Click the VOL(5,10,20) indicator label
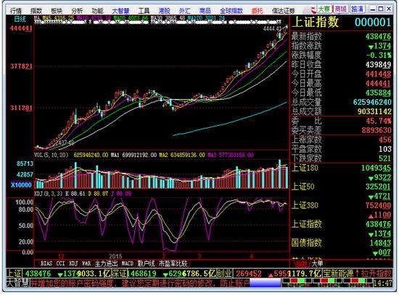The height and width of the screenshot is (295, 399). [52, 155]
